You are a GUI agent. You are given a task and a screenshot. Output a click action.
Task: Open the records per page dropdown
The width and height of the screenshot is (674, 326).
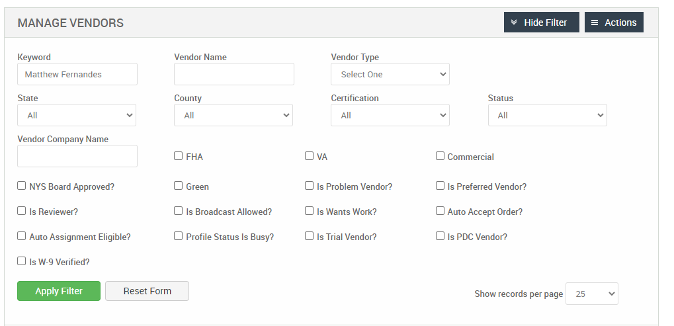pos(592,294)
